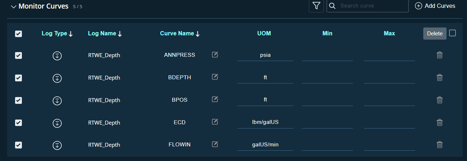Sort table by Log Name header
467x161 pixels.
coord(105,34)
